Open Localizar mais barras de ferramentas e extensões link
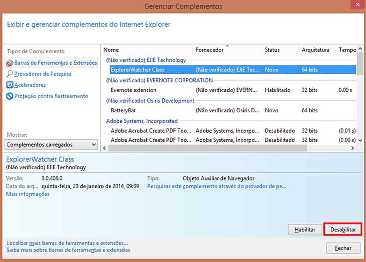 [x=67, y=243]
